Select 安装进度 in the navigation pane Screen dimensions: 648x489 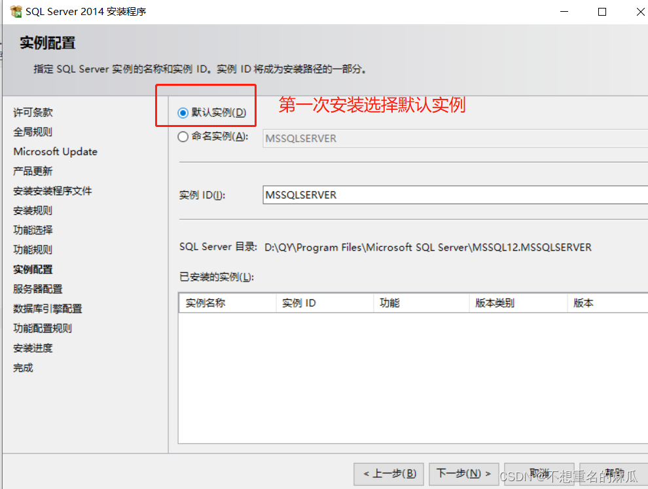coord(33,348)
